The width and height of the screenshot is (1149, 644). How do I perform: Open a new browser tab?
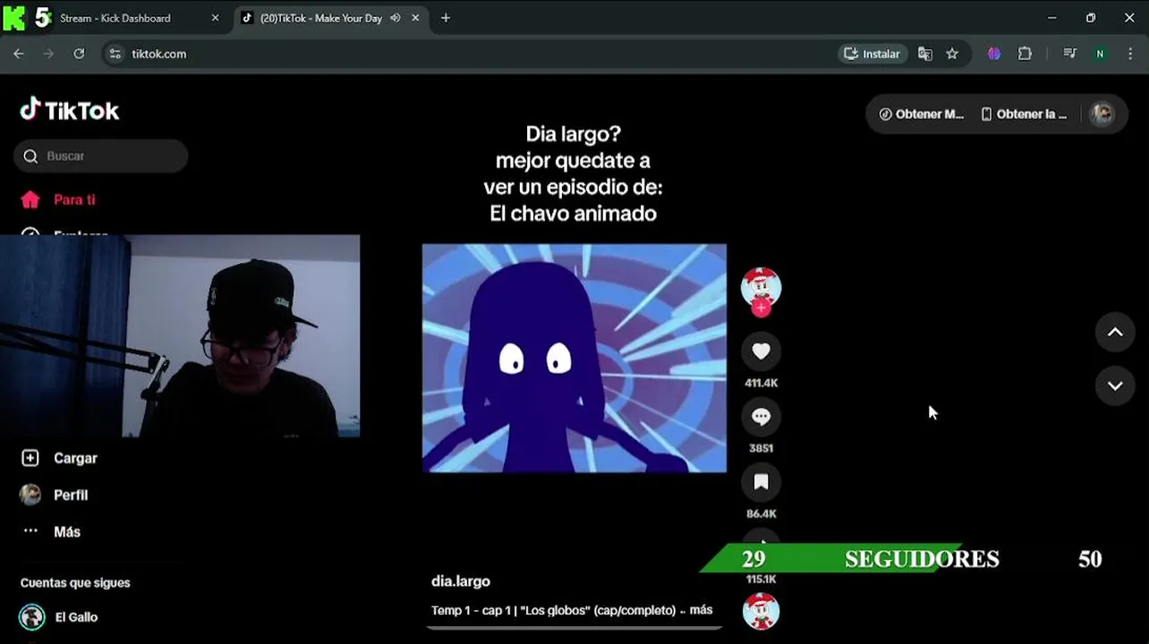(446, 18)
